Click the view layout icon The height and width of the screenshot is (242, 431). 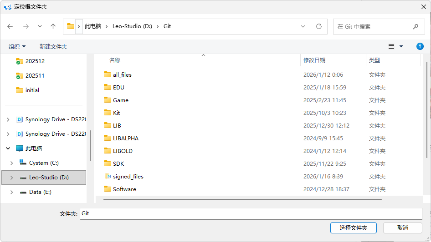[x=391, y=46]
